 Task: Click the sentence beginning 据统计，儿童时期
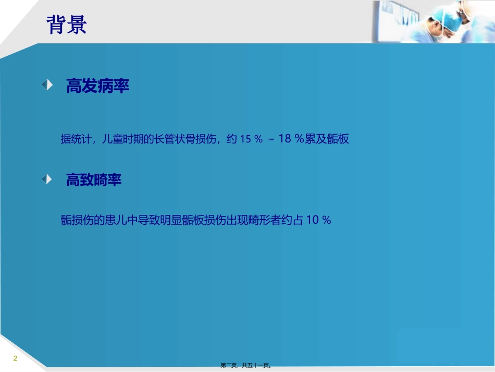[205, 139]
